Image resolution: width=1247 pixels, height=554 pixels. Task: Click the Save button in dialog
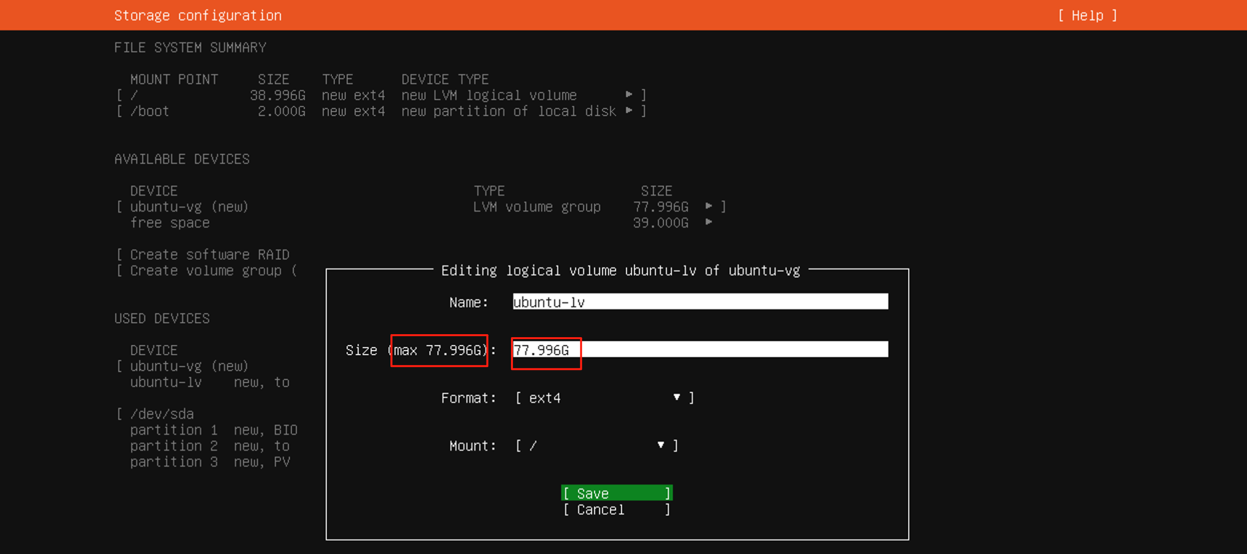[x=617, y=493]
